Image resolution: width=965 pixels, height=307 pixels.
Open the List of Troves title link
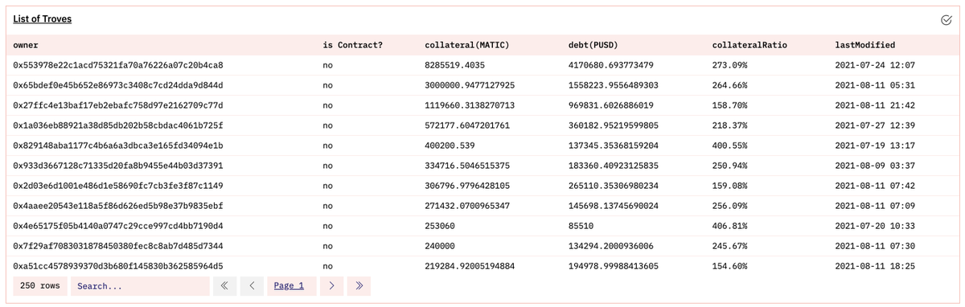43,18
